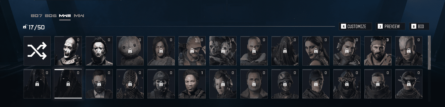
Task: Open the operator Preview
Action: 391,26
